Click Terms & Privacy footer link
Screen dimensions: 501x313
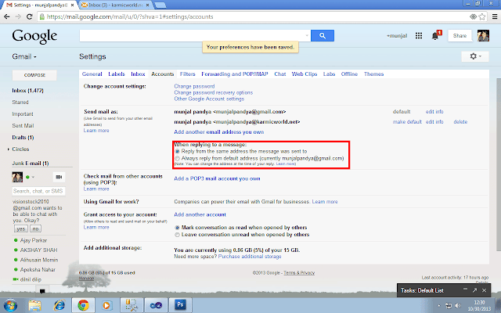click(299, 273)
